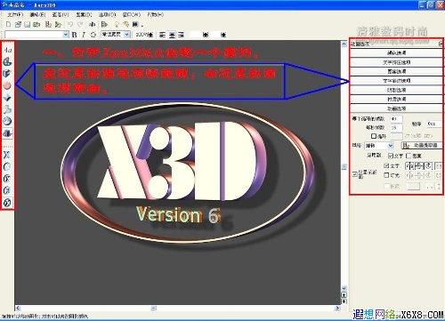Click the animation picker button
The height and width of the screenshot is (321, 445).
click(x=422, y=145)
